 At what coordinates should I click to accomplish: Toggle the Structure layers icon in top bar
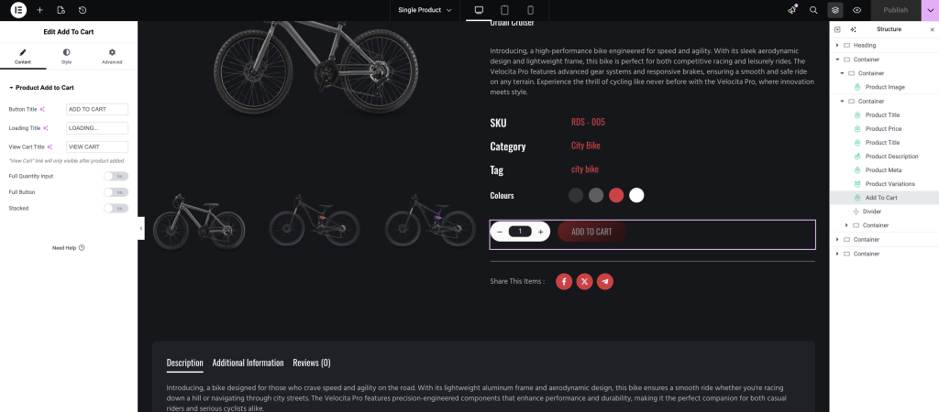click(835, 10)
